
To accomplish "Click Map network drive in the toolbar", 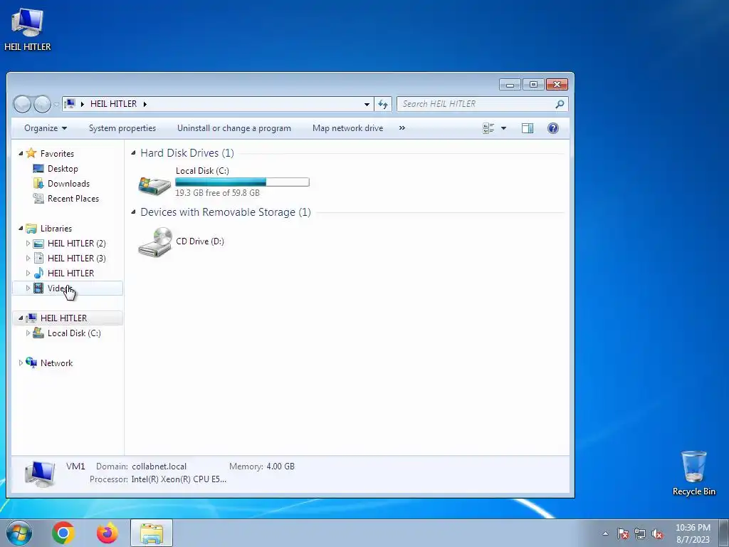I will pos(347,128).
